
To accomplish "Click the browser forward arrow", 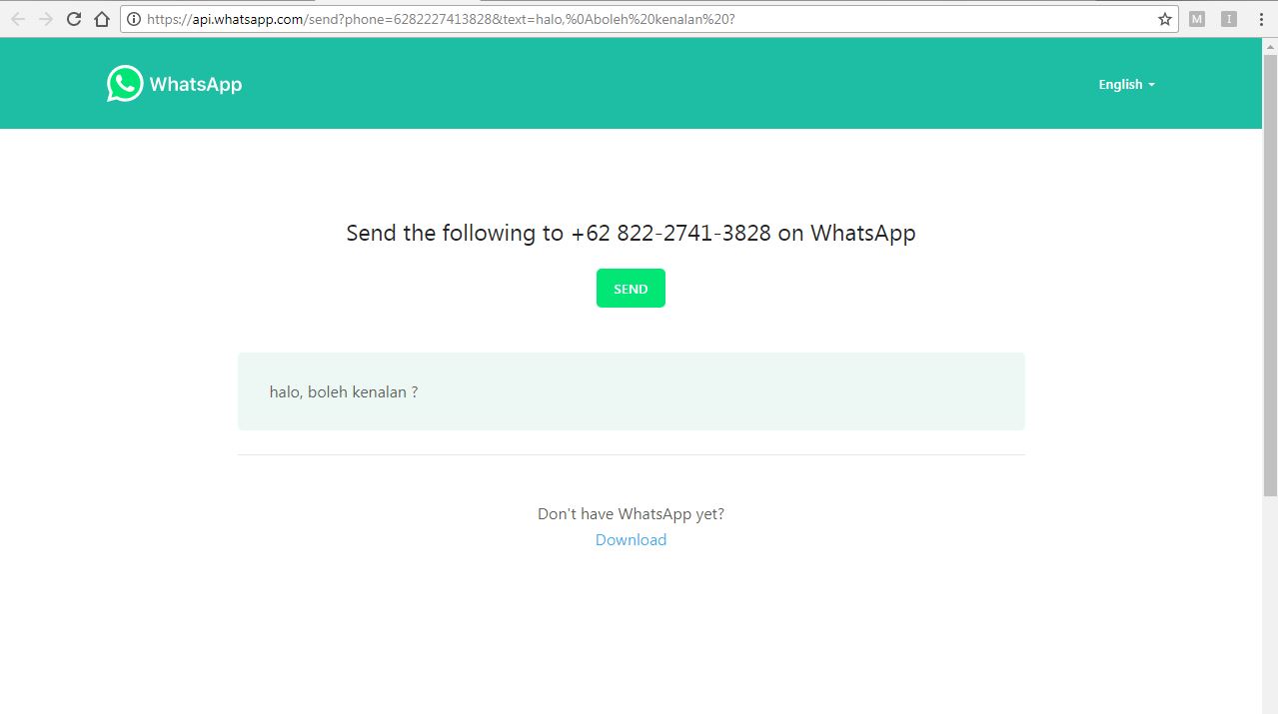I will coord(45,19).
